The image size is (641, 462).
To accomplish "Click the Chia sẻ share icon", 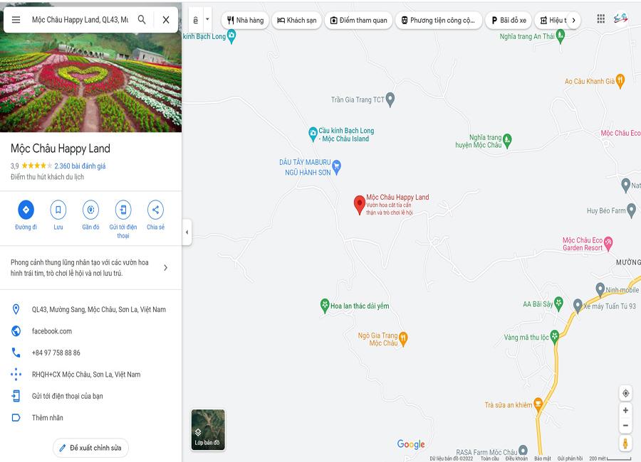I will click(x=155, y=210).
